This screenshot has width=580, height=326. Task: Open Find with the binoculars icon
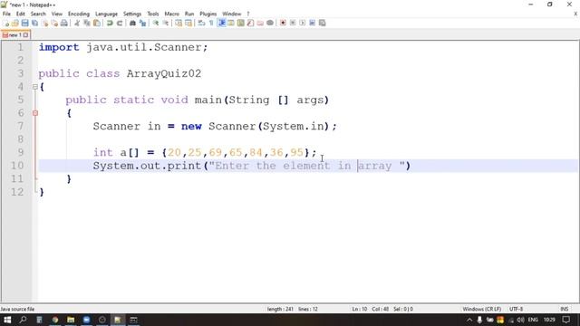pos(132,23)
